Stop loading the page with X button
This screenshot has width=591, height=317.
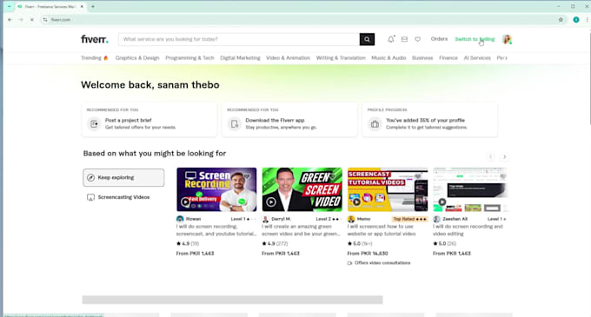click(x=32, y=20)
